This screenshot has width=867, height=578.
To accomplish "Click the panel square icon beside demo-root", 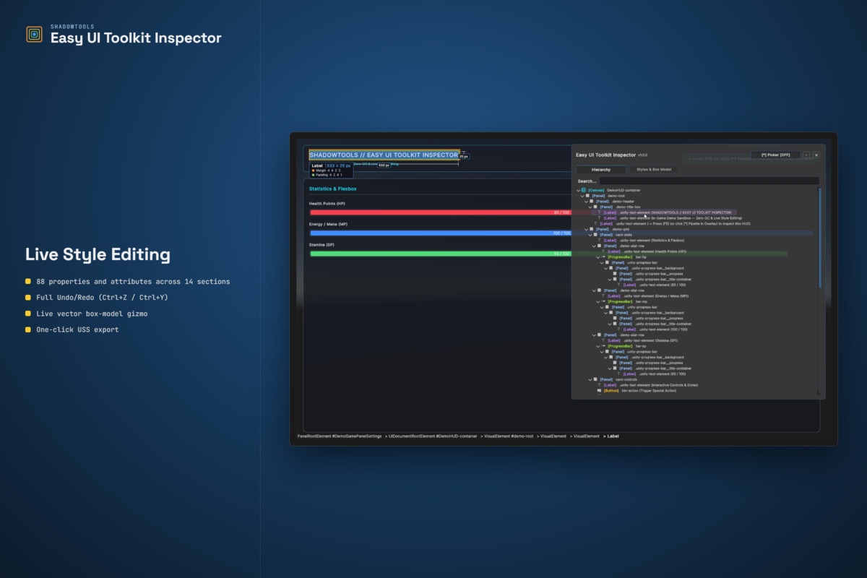I will pos(587,196).
